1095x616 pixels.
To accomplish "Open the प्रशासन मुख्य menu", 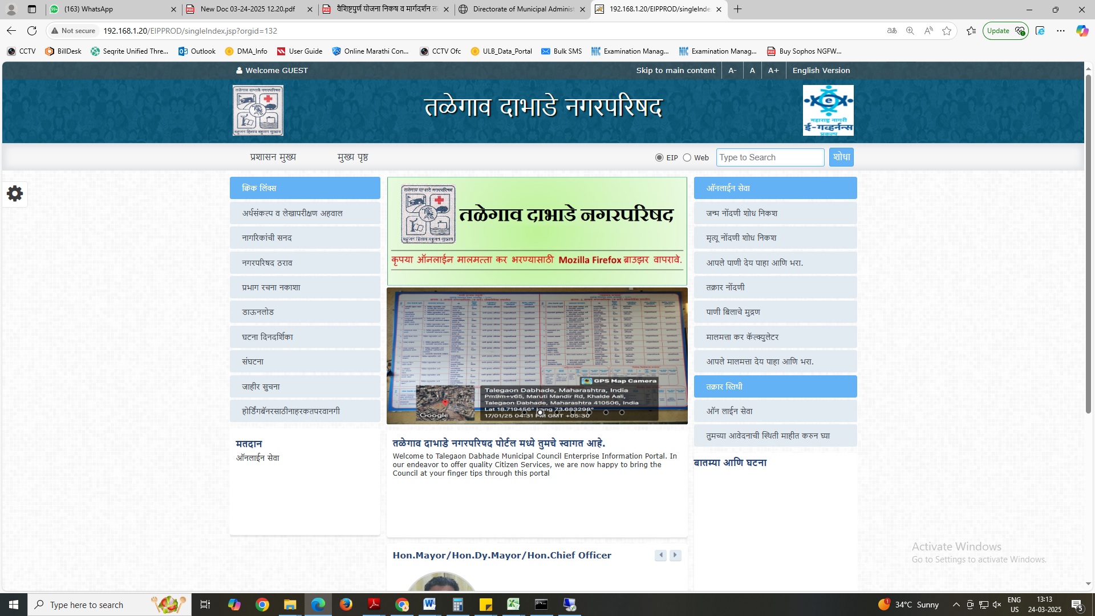I will [x=273, y=157].
